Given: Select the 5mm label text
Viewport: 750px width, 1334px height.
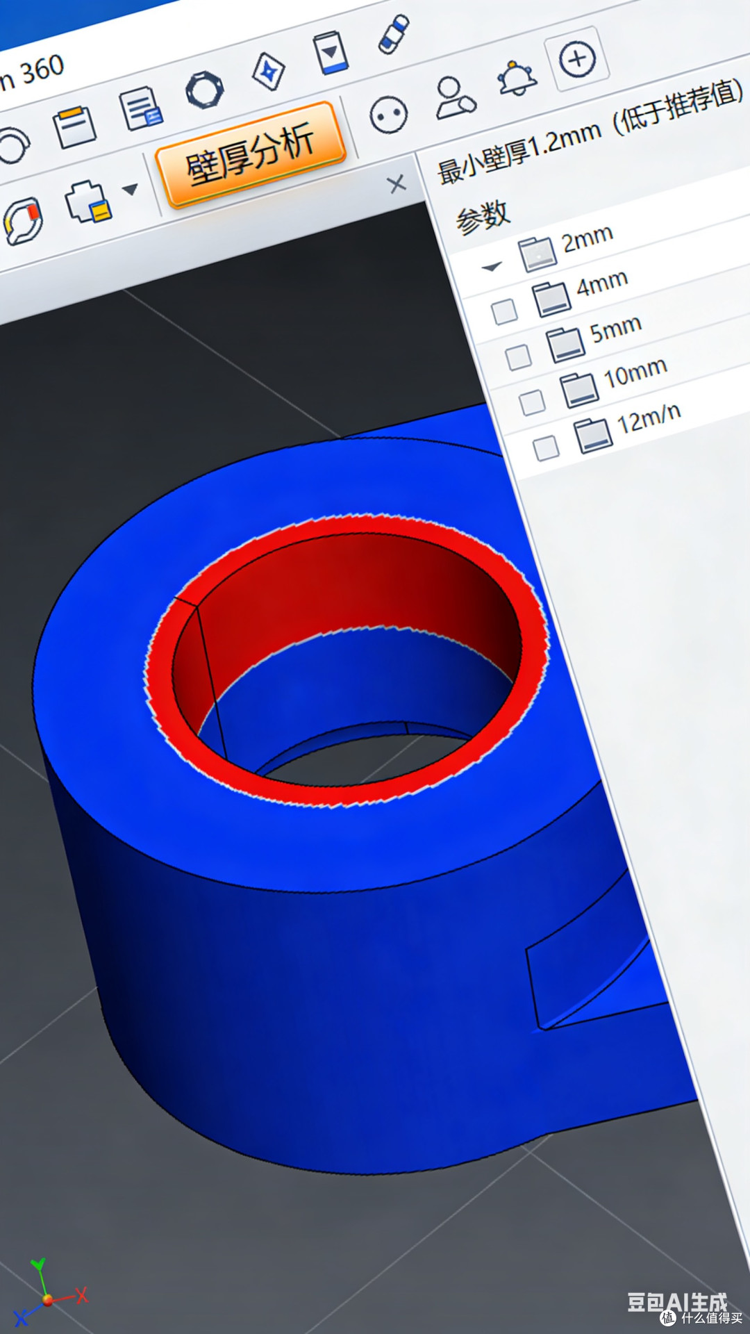Looking at the screenshot, I should click(x=615, y=329).
